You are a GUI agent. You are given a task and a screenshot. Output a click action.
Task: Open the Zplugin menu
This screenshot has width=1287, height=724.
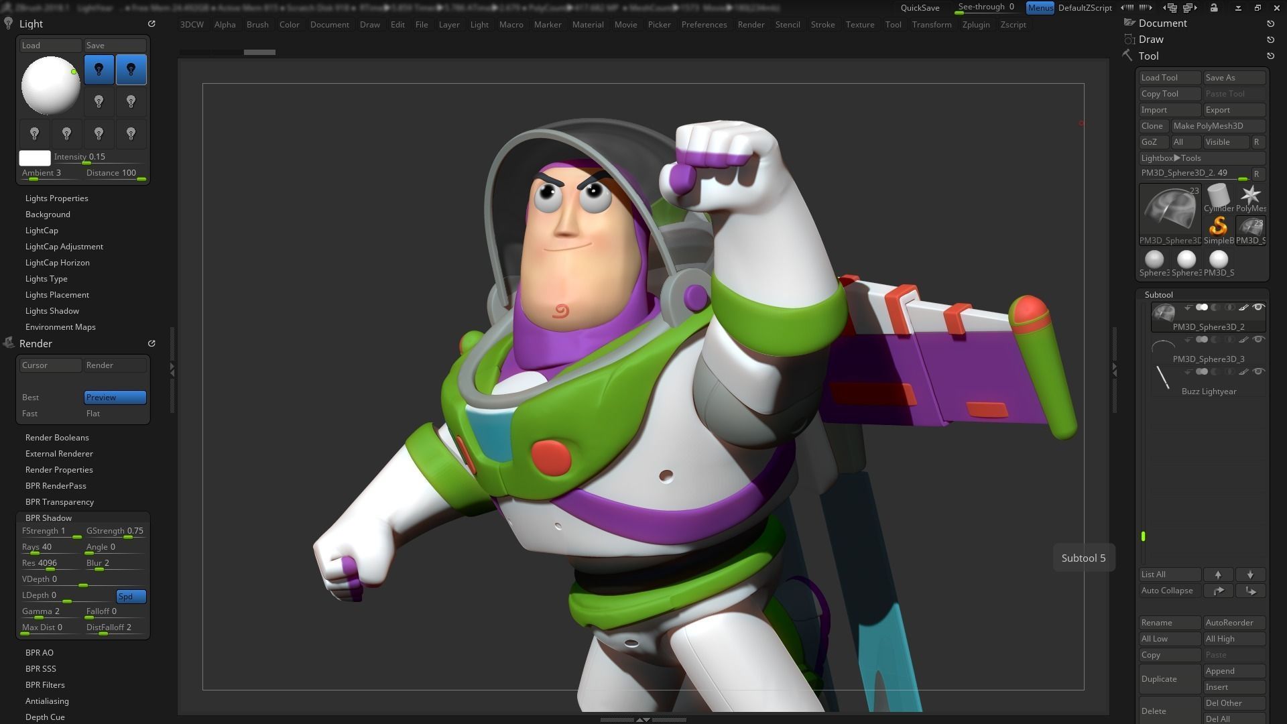976,24
